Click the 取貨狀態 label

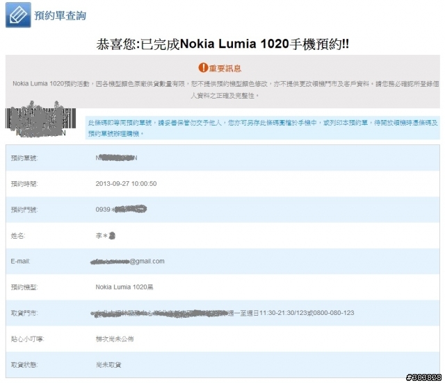point(24,365)
